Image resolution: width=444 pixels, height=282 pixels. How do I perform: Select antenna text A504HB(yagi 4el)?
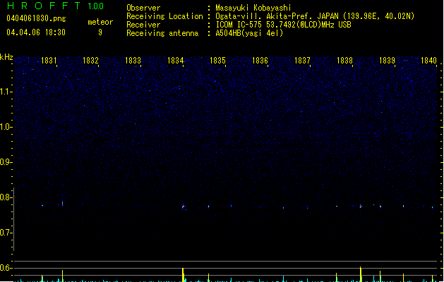[249, 33]
